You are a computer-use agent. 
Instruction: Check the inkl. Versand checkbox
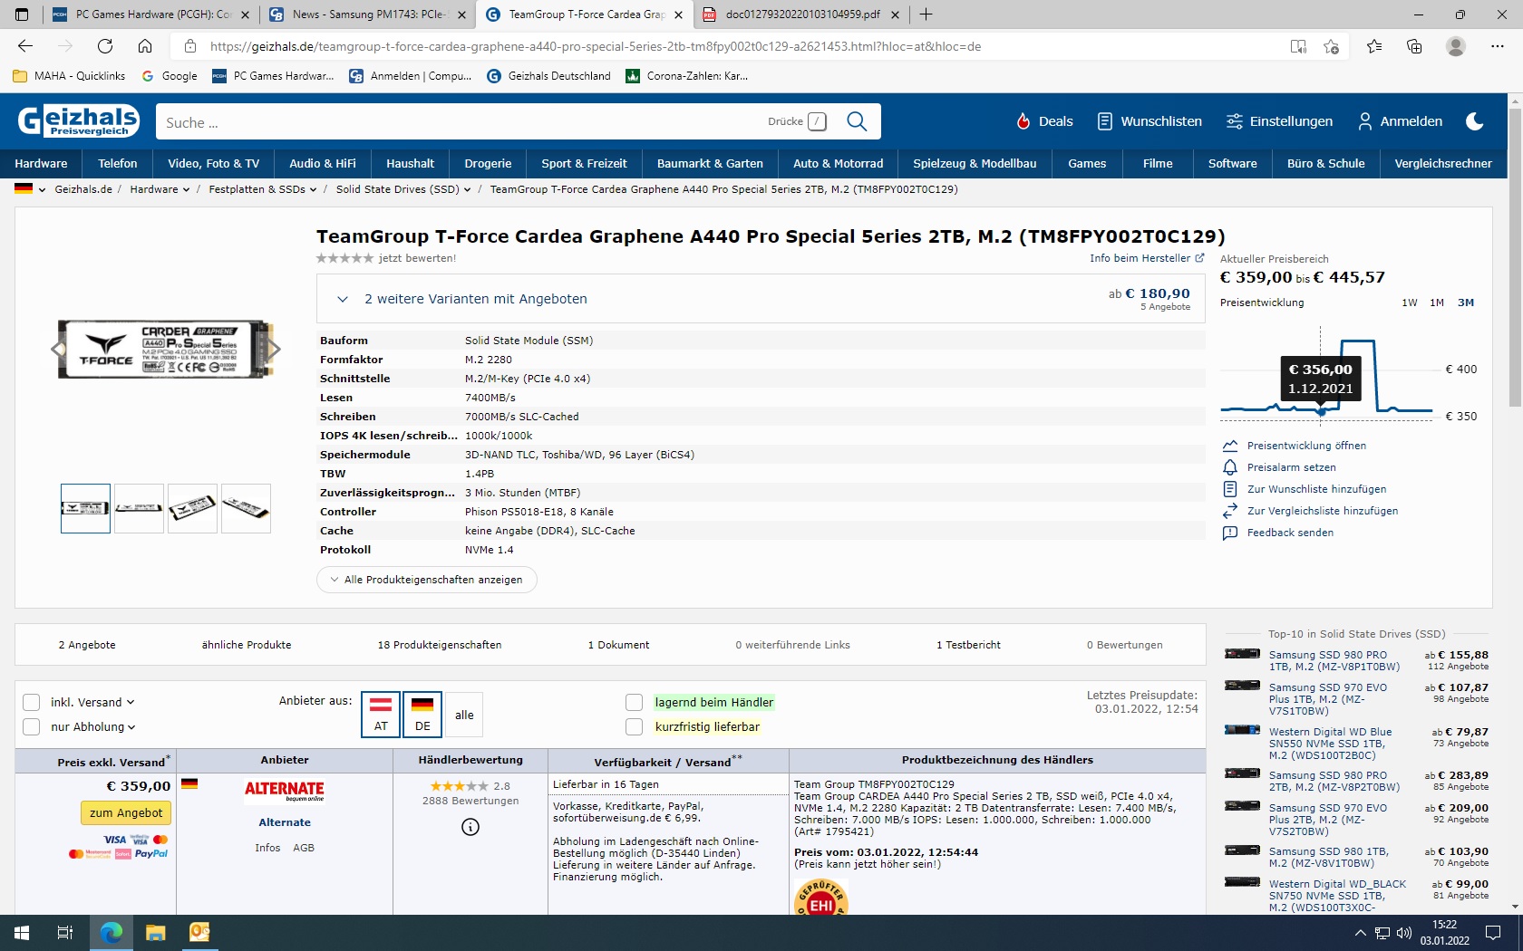point(31,703)
